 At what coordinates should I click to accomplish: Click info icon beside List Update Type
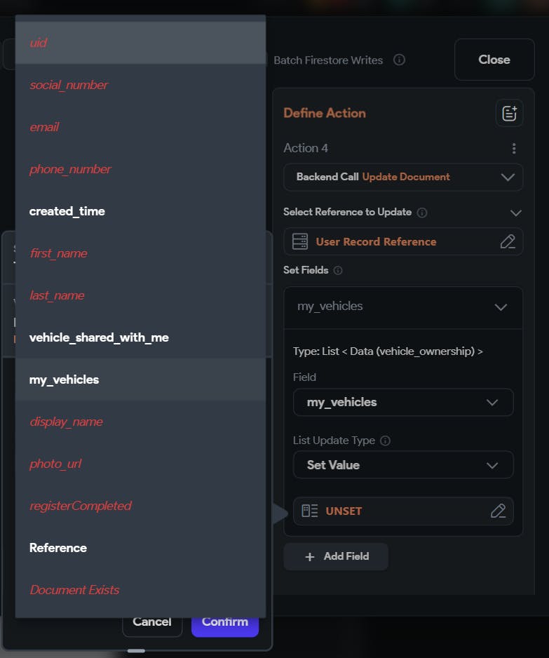click(x=385, y=441)
